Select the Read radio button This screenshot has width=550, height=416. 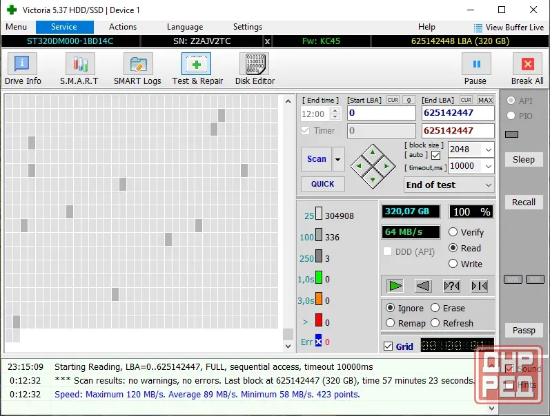click(453, 248)
